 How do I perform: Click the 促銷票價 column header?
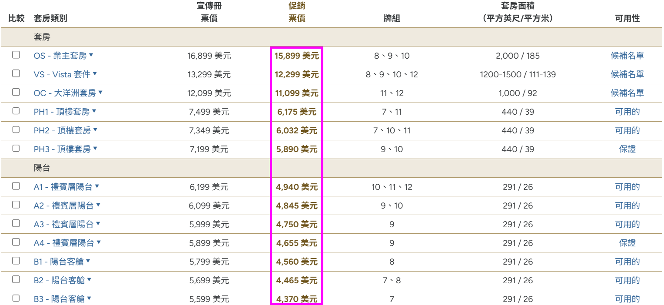(x=297, y=12)
